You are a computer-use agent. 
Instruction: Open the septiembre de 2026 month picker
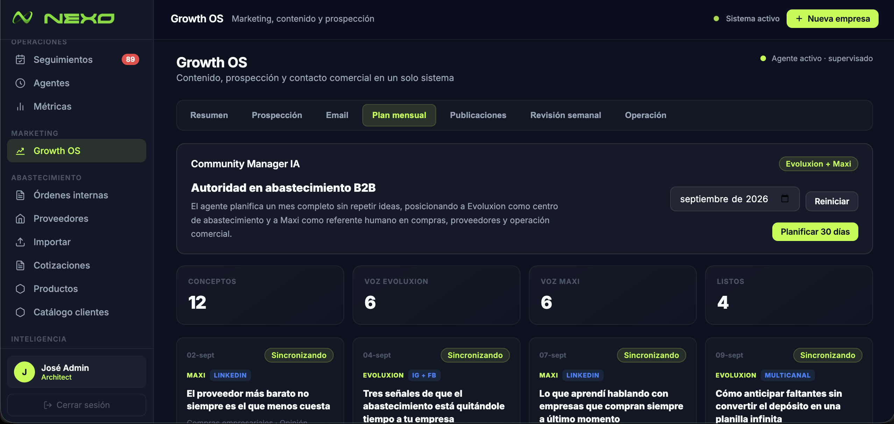click(735, 199)
